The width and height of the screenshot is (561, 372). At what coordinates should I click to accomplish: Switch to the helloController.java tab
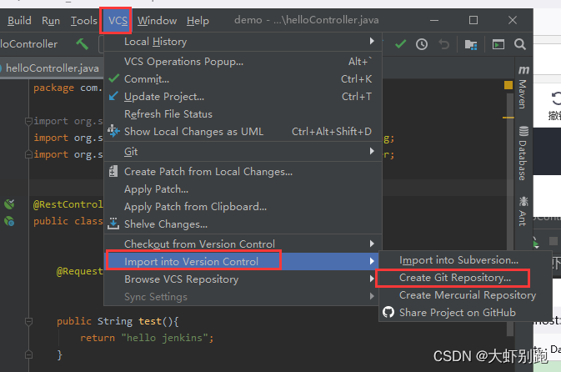52,68
